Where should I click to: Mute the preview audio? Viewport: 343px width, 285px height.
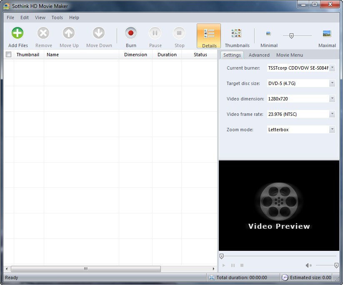(308, 265)
